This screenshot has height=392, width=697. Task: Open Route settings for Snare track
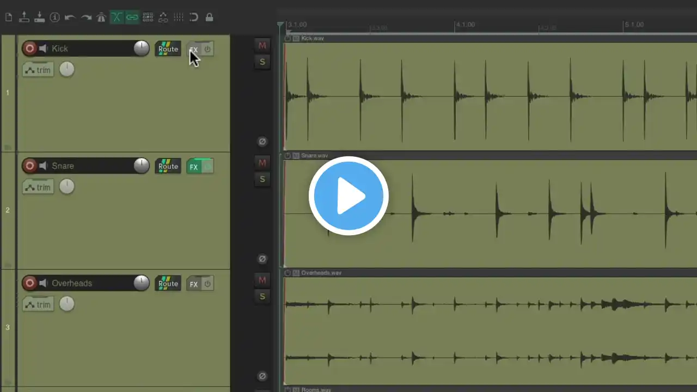(x=168, y=166)
